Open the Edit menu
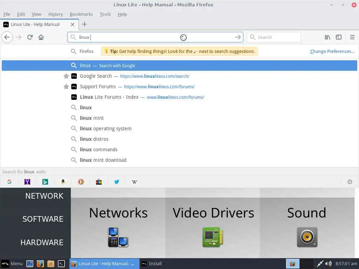The width and height of the screenshot is (359, 269). pos(21,14)
